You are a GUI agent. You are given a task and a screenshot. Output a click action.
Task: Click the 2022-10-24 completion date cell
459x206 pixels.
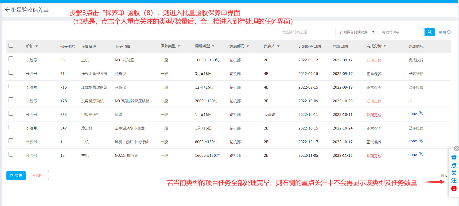343,128
